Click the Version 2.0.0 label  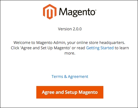coord(70,29)
